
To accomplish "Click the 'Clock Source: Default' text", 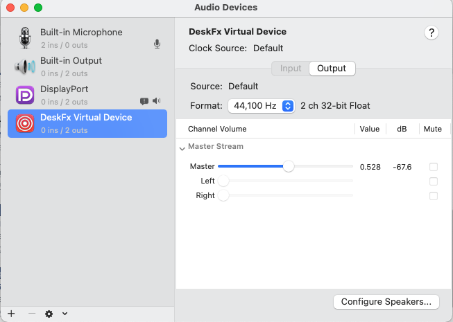I will click(236, 48).
